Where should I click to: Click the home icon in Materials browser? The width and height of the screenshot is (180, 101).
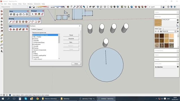pos(161,31)
